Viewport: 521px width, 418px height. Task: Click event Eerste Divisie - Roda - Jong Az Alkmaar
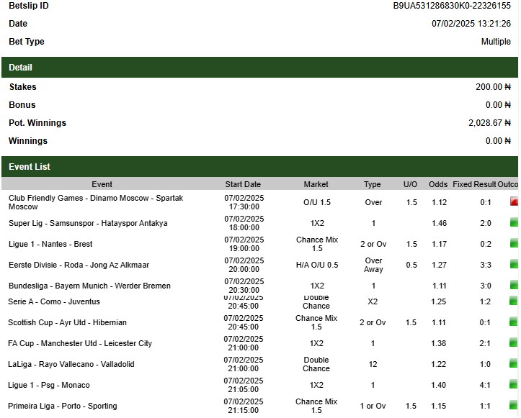(79, 265)
